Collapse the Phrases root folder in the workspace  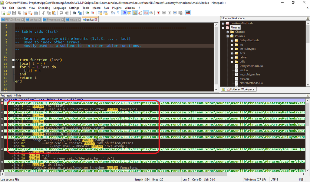point(223,28)
